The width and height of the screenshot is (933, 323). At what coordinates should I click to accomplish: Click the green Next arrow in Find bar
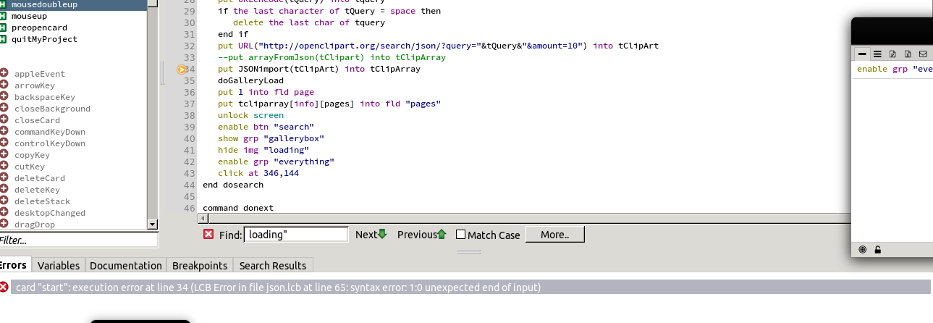(383, 234)
